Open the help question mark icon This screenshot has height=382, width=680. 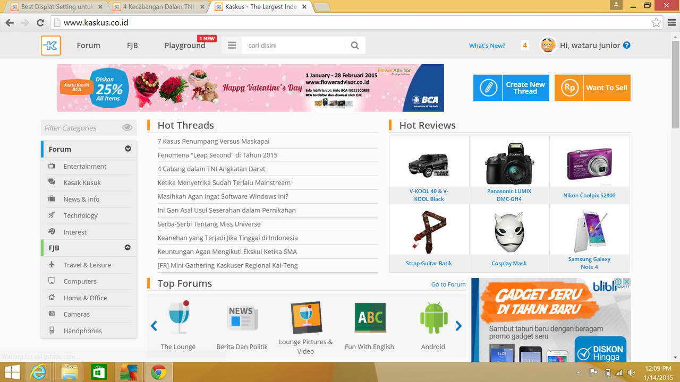pos(626,45)
